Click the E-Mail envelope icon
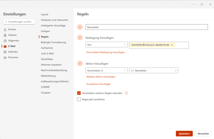This screenshot has width=214, height=139. coord(5,46)
